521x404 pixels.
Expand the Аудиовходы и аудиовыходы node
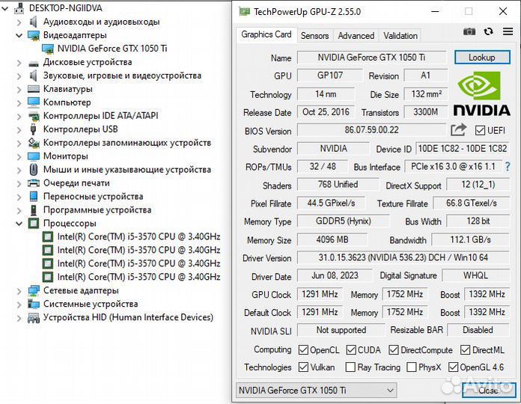pos(19,22)
